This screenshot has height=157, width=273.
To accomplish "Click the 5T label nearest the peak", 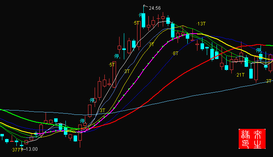I will 136,23.
